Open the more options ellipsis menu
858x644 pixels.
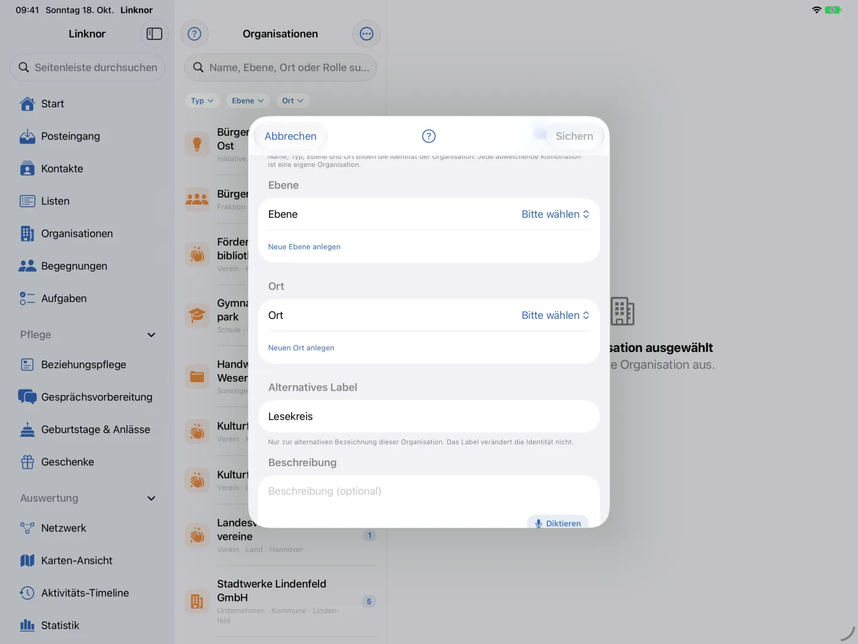366,34
